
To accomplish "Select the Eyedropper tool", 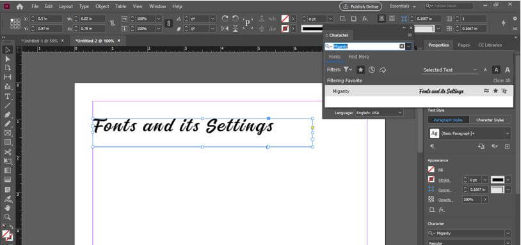I will pyautogui.click(x=8, y=199).
